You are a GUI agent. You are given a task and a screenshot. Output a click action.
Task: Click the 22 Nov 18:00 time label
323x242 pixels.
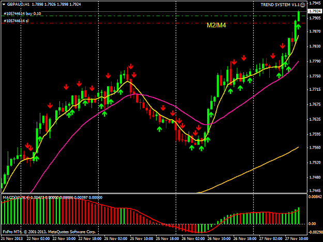[90, 238]
